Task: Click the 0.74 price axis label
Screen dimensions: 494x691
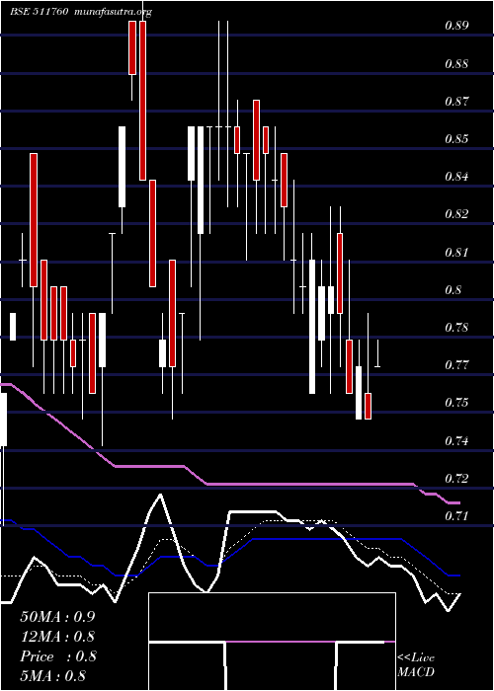Action: tap(456, 440)
